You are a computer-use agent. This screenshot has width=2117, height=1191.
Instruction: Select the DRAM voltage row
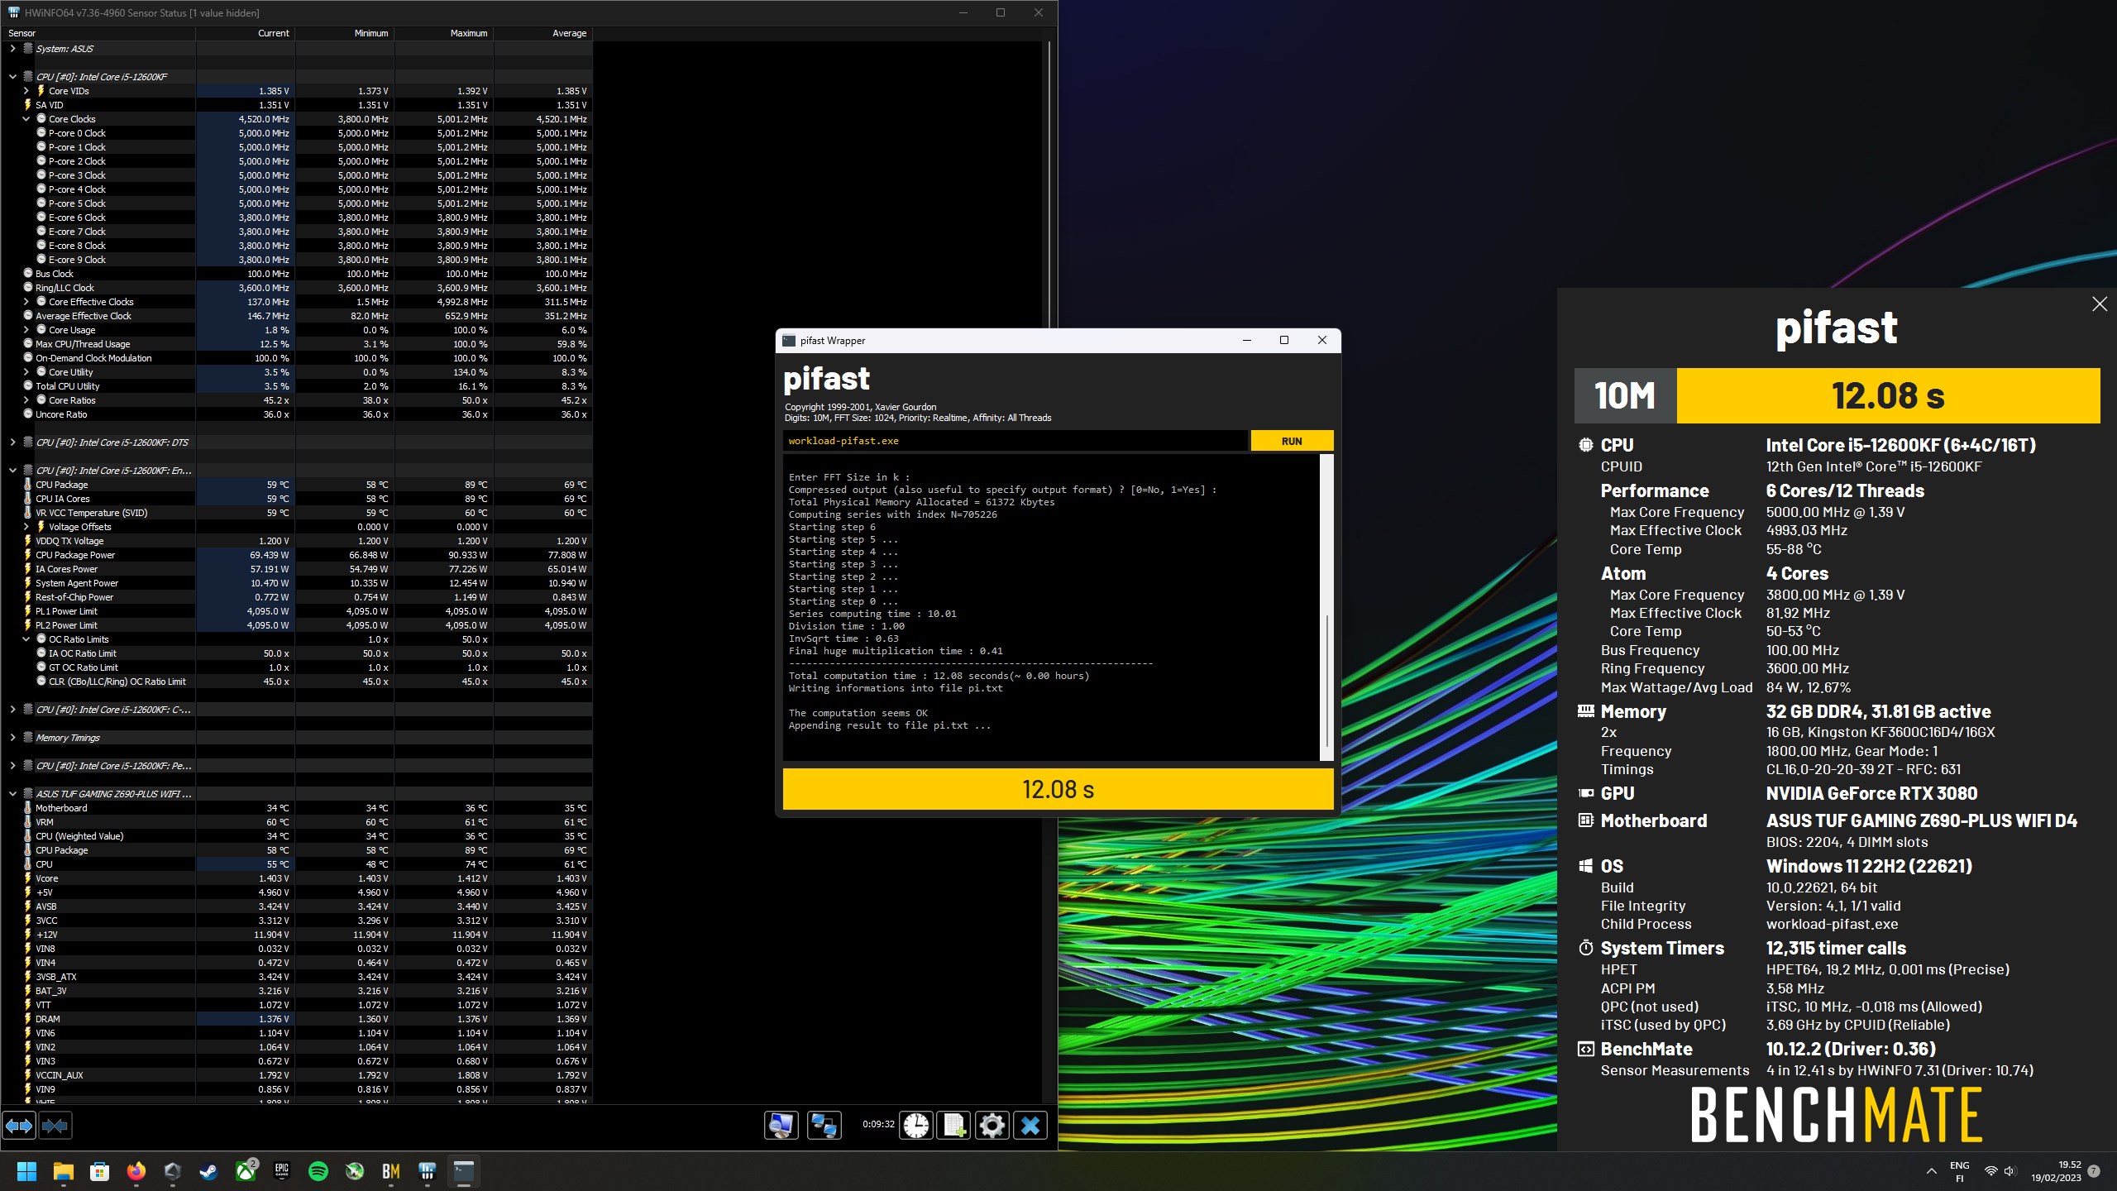pyautogui.click(x=297, y=1019)
